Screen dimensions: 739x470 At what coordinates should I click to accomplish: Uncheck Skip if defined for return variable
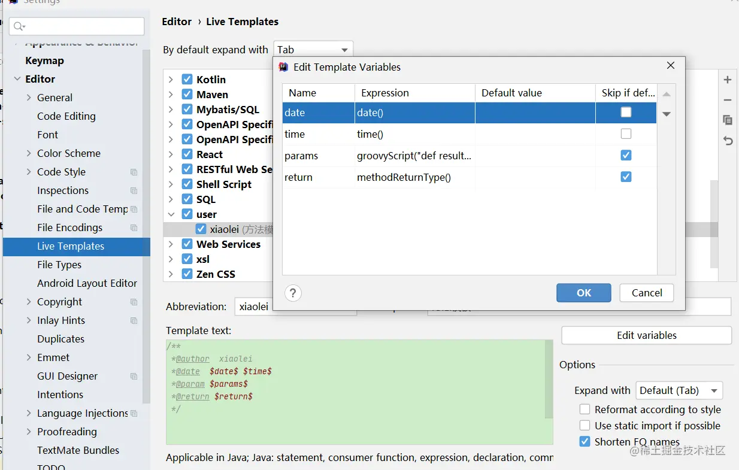626,177
